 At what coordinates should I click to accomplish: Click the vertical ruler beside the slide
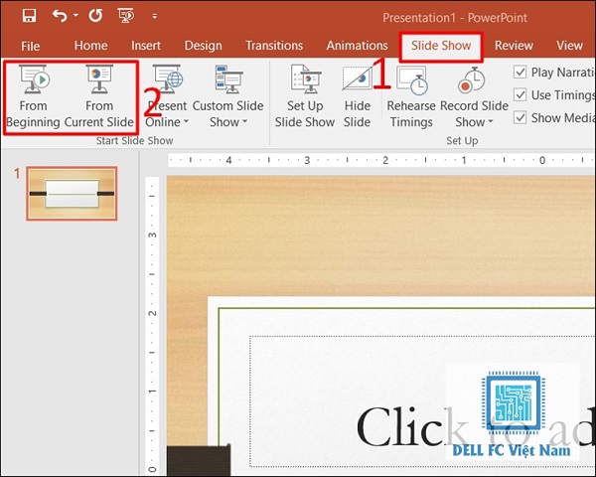coord(152,326)
